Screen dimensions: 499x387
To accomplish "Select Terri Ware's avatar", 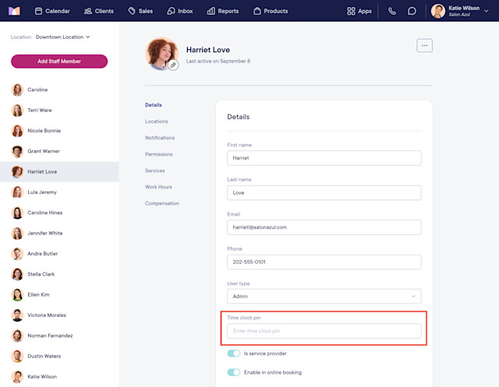I will [17, 111].
